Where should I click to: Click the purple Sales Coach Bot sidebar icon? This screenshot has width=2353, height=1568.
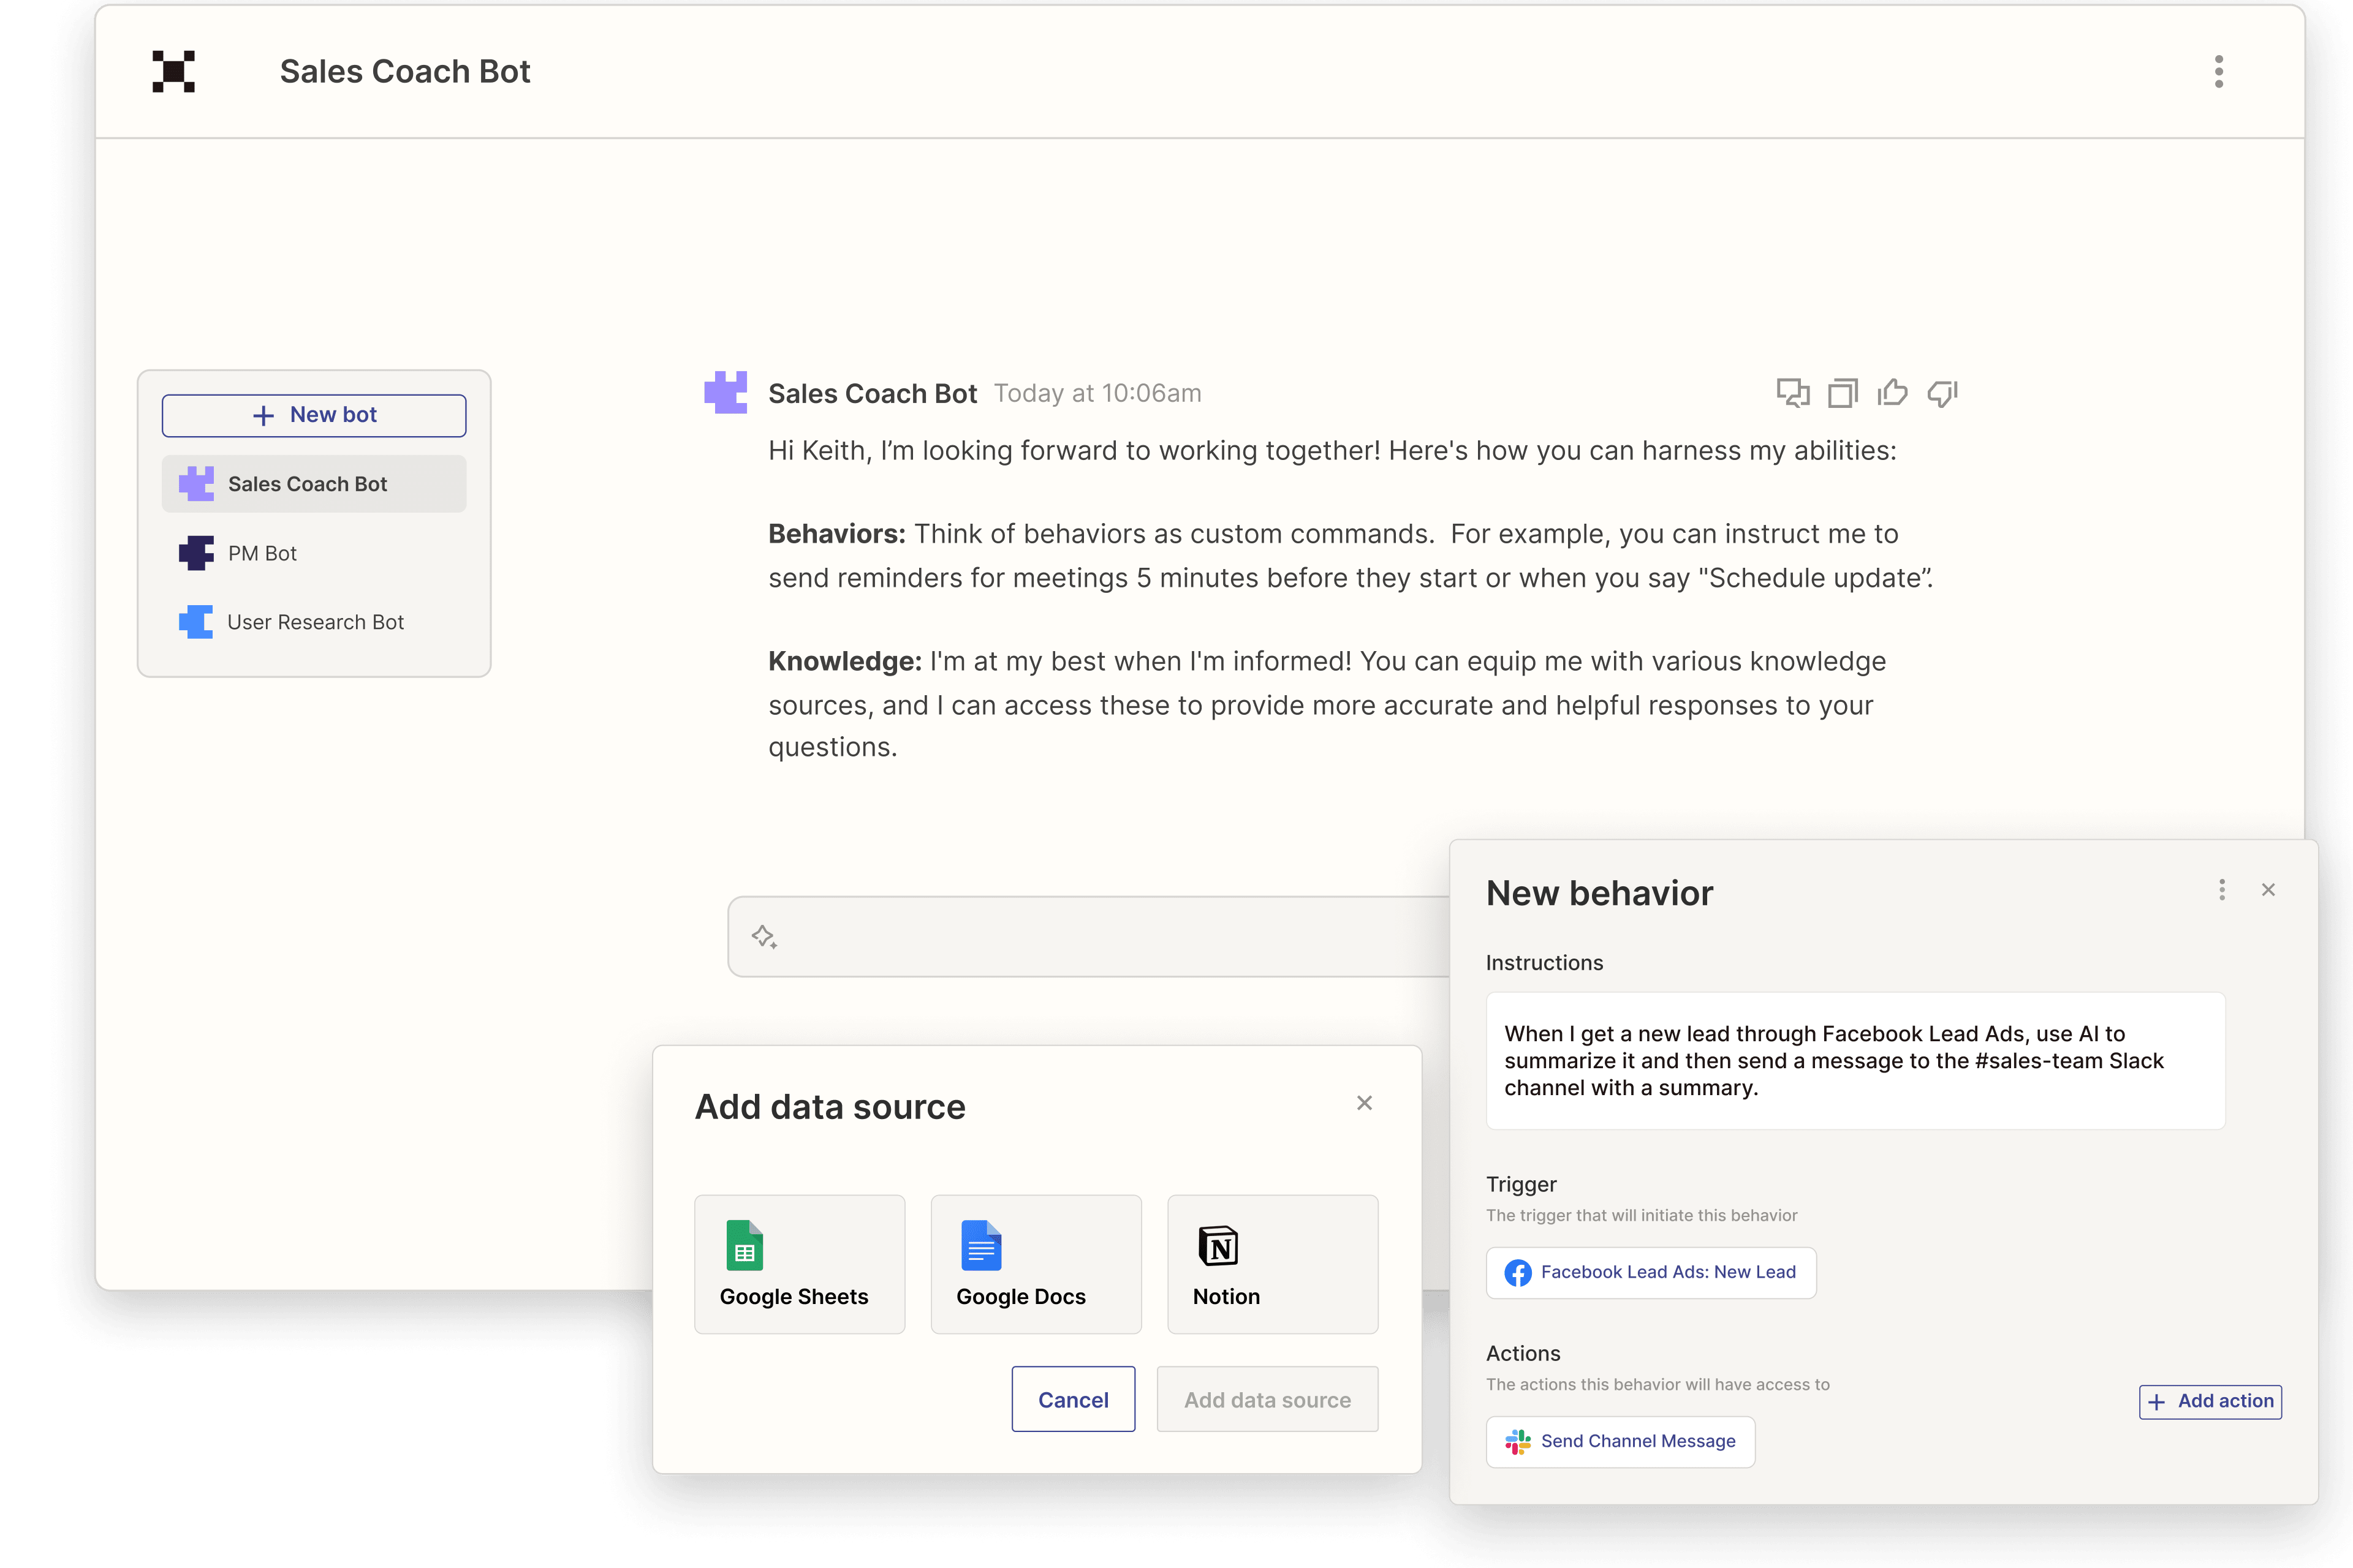[x=196, y=484]
